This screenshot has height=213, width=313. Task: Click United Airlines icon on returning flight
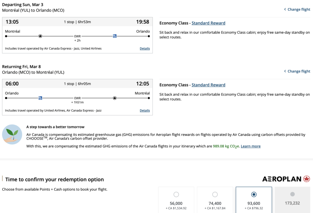pyautogui.click(x=40, y=98)
